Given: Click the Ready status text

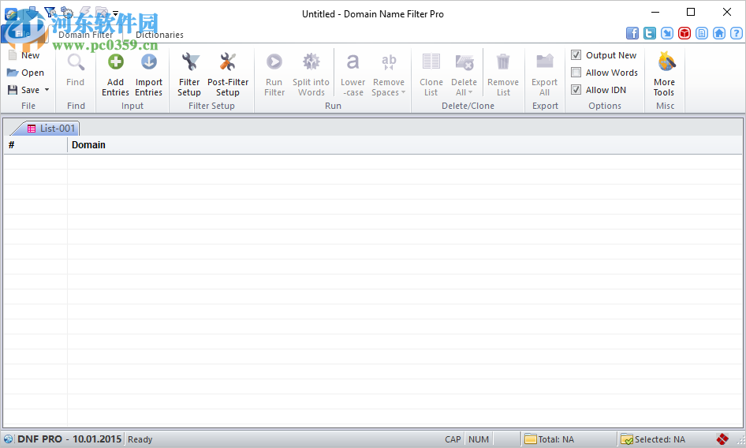Looking at the screenshot, I should [140, 439].
